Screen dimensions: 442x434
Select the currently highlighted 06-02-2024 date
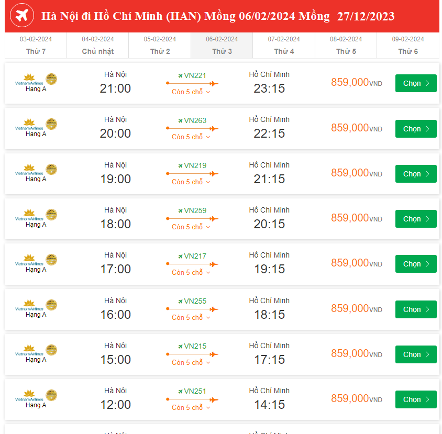pos(222,46)
